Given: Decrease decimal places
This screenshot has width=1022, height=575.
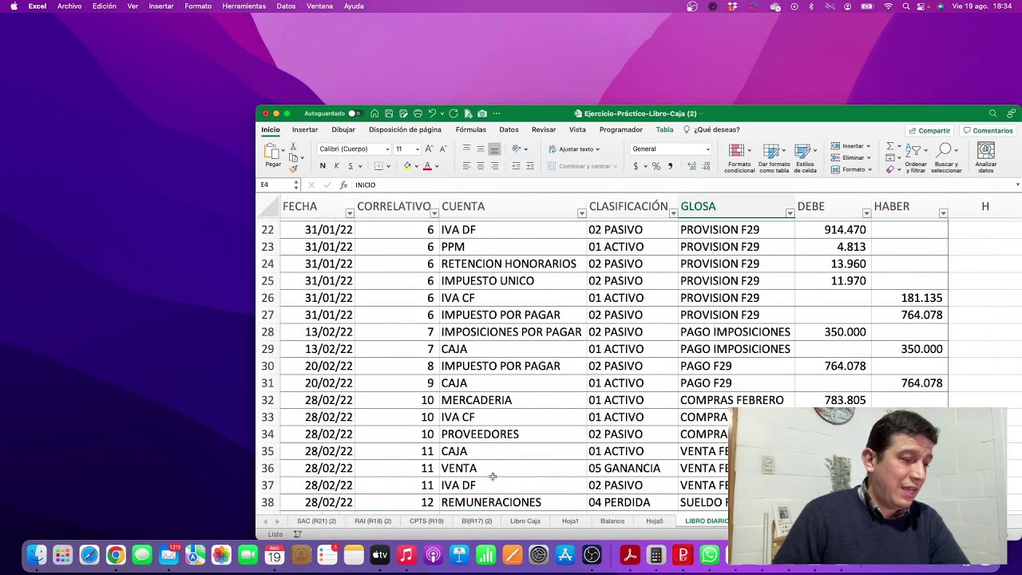Looking at the screenshot, I should point(707,166).
